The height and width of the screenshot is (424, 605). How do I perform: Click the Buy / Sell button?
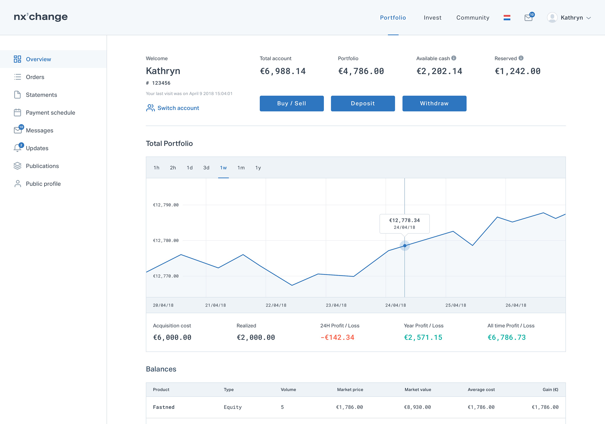pyautogui.click(x=292, y=103)
